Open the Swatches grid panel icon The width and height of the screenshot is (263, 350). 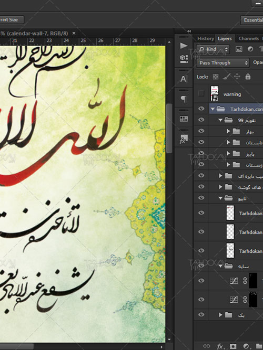pos(184,119)
